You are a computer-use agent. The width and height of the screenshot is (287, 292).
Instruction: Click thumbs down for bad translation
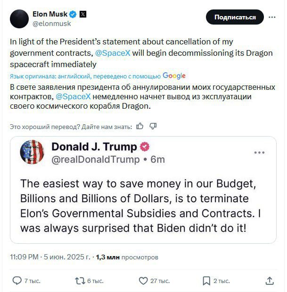pyautogui.click(x=153, y=126)
